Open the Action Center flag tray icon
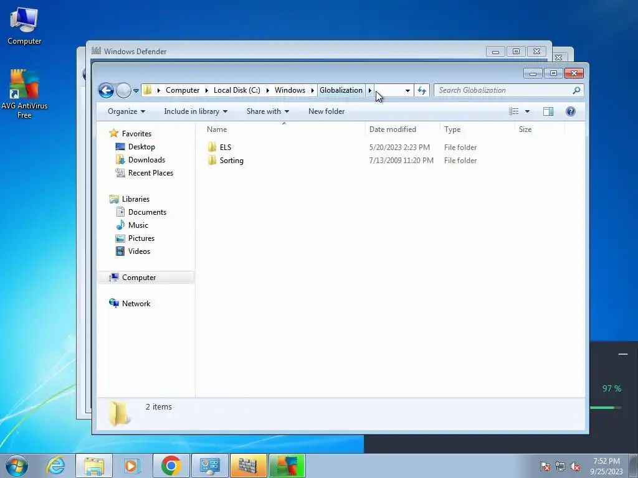 pyautogui.click(x=545, y=466)
